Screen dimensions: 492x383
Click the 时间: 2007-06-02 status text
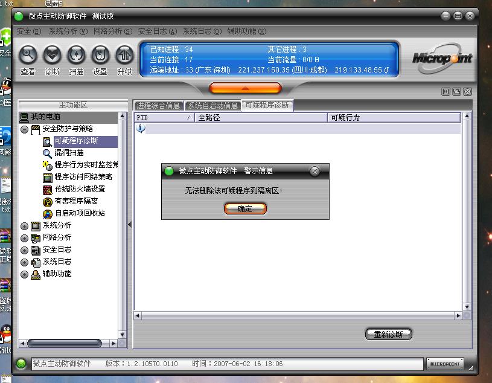tap(237, 364)
